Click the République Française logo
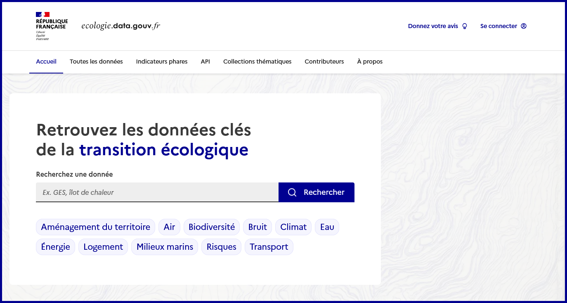The width and height of the screenshot is (567, 303). pyautogui.click(x=52, y=26)
